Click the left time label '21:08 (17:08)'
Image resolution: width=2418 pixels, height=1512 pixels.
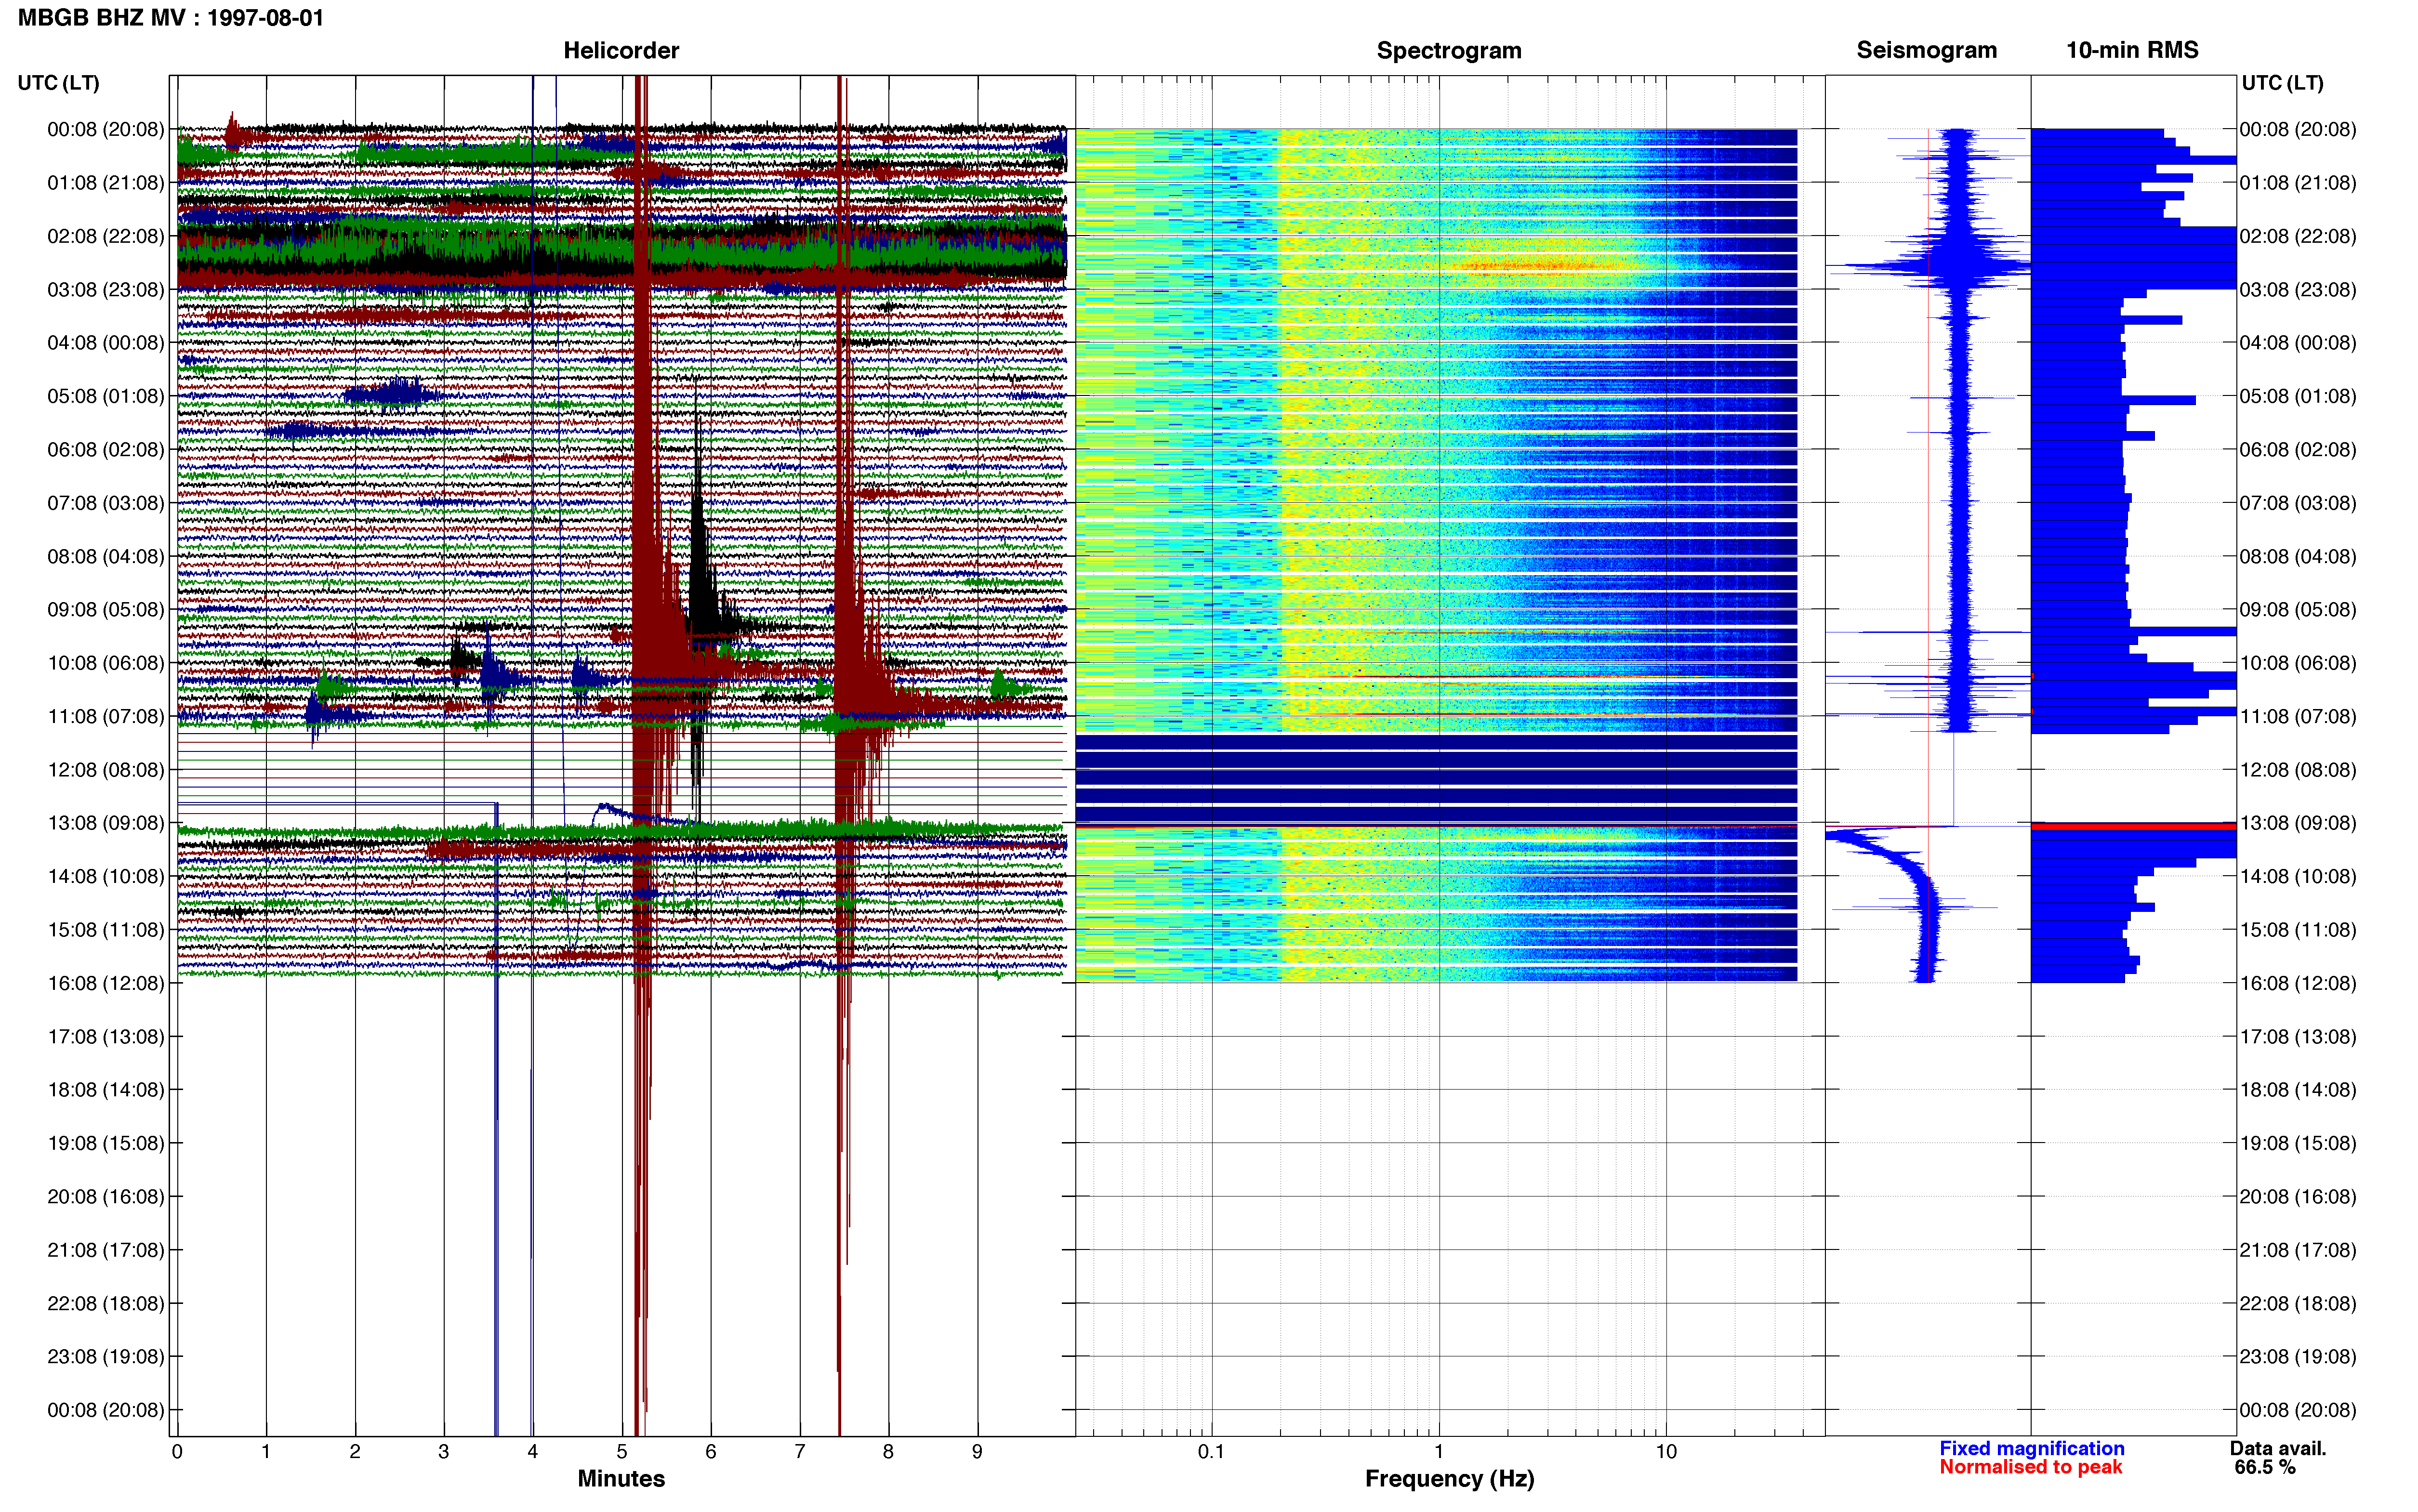[x=106, y=1250]
